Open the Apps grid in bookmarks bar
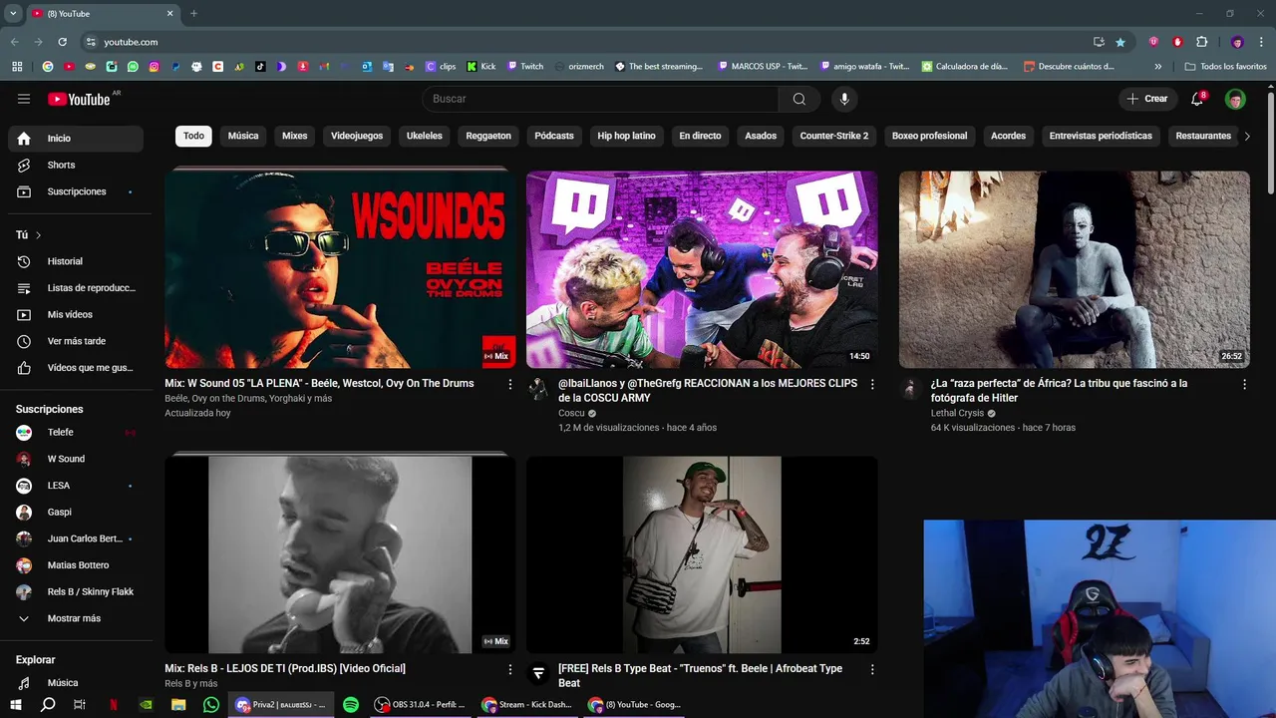The height and width of the screenshot is (718, 1276). tap(17, 67)
